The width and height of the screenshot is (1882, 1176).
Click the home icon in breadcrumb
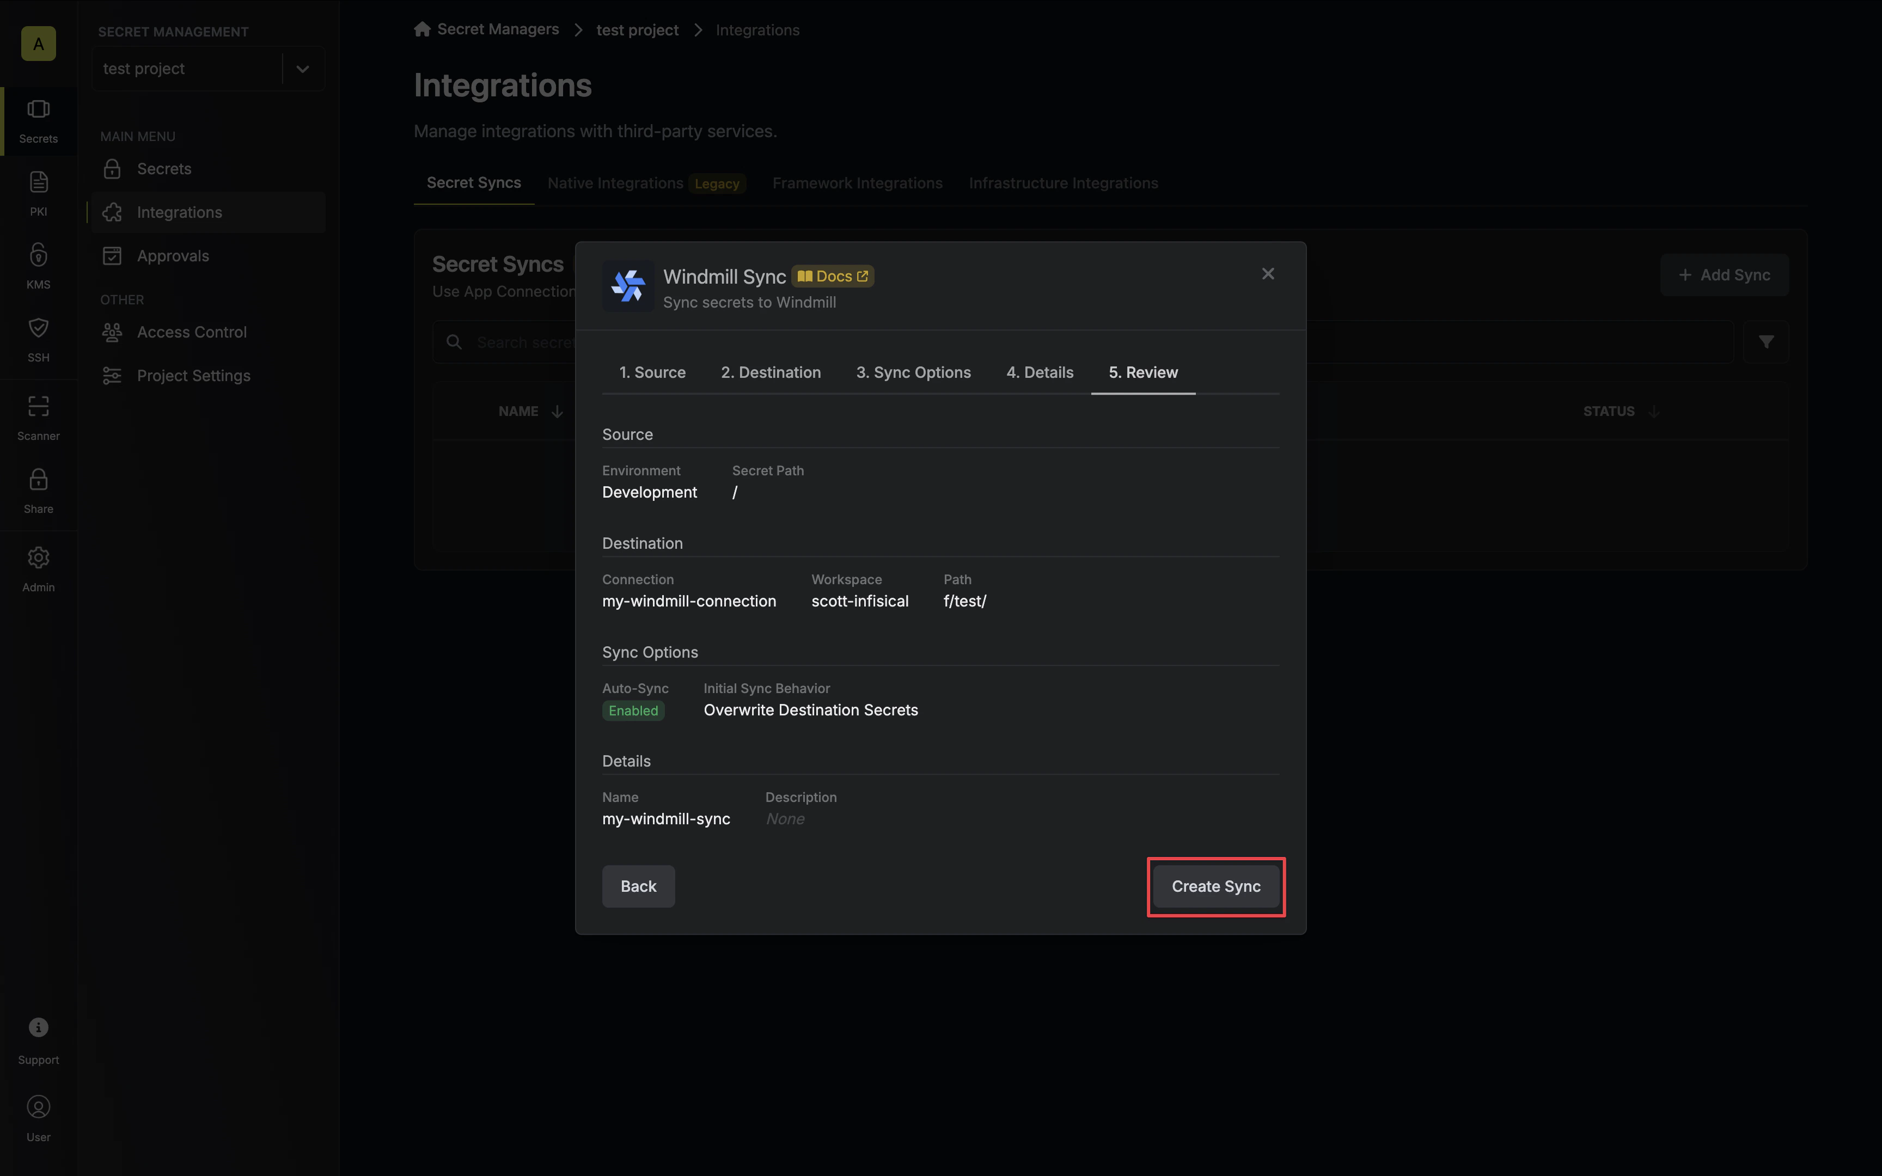[x=422, y=29]
